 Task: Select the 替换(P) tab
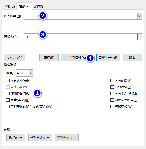(x=24, y=6)
